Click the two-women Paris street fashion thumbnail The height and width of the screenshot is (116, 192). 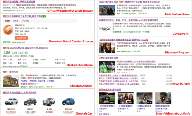(107, 10)
